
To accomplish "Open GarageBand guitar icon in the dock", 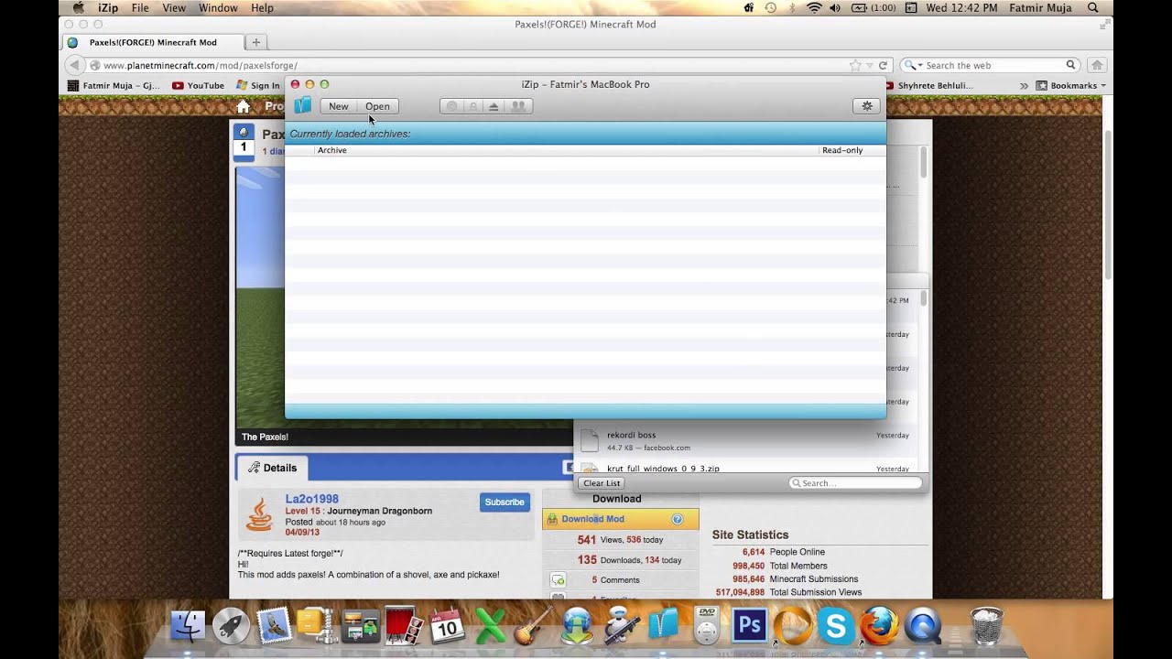I will click(534, 625).
